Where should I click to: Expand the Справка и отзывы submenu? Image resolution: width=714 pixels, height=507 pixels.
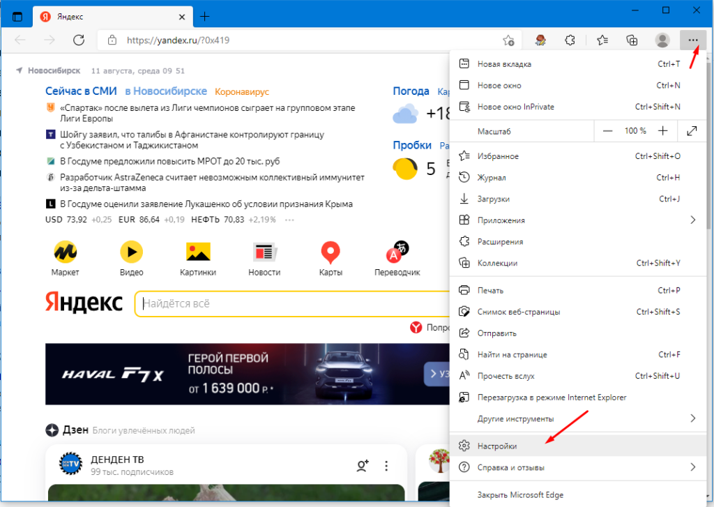click(x=692, y=467)
